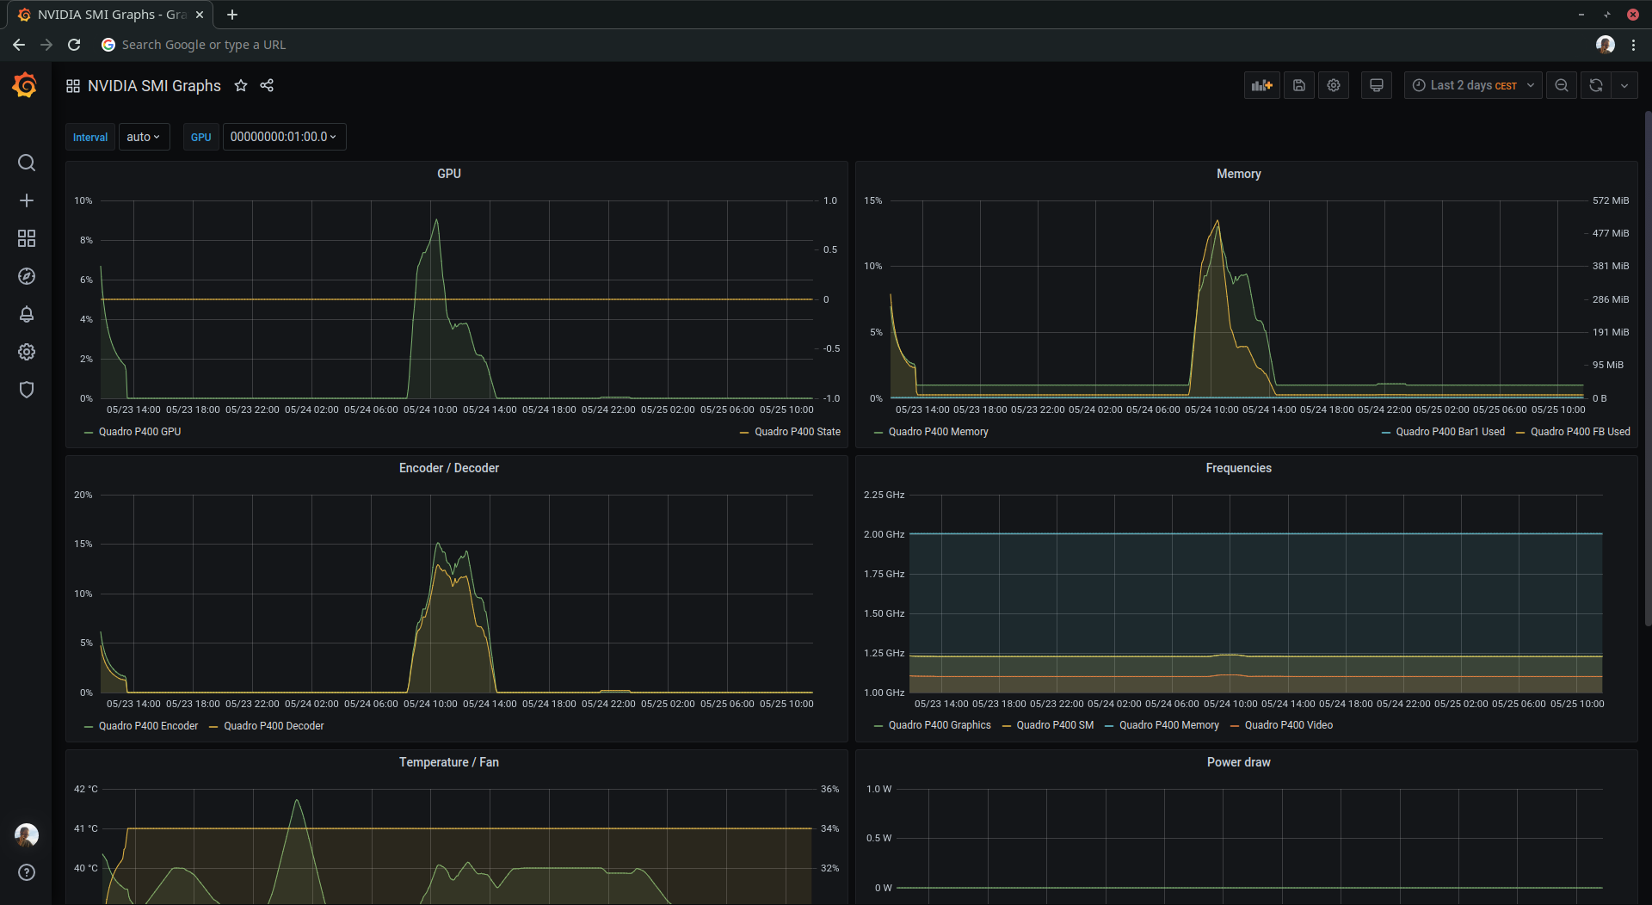The width and height of the screenshot is (1652, 905).
Task: Reload the browser page
Action: [x=74, y=45]
